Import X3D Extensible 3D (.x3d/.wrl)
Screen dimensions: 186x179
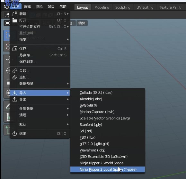[x=108, y=157]
